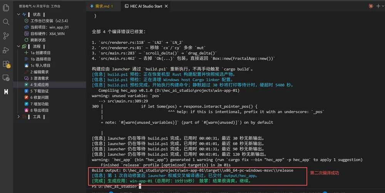Select the HEC AI Studio Start tab
The width and height of the screenshot is (385, 193).
point(143,6)
